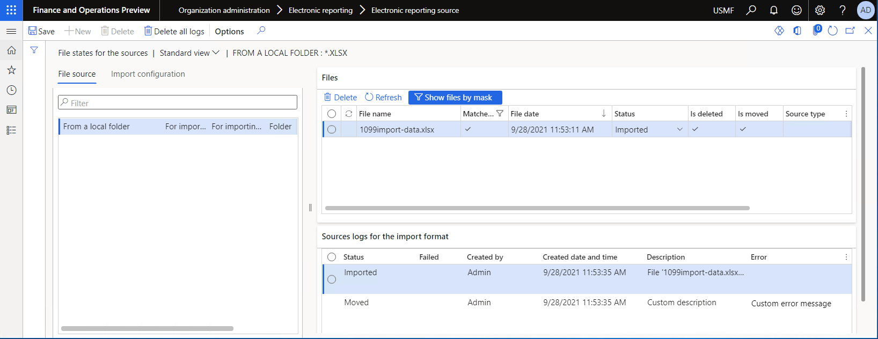Open the feedback smiley icon
Image resolution: width=878 pixels, height=339 pixels.
[796, 10]
